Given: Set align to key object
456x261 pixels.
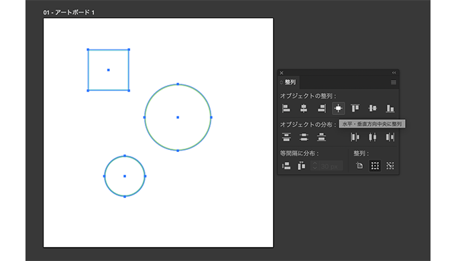Looking at the screenshot, I should pos(390,165).
